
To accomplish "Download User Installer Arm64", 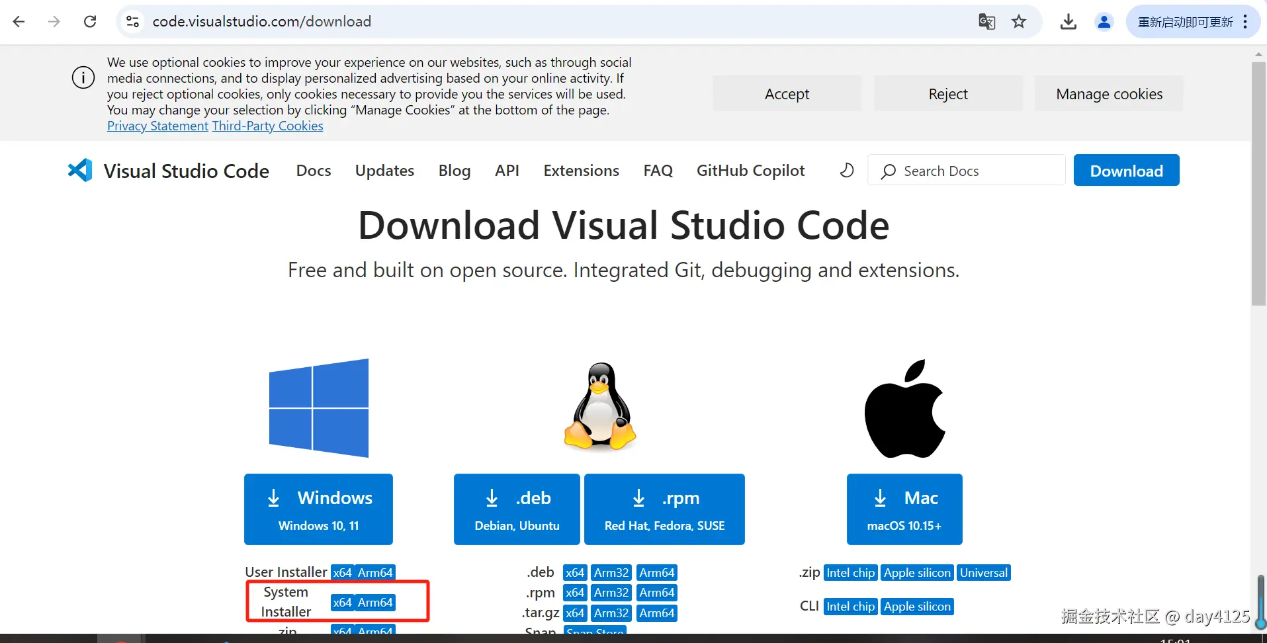I will [x=375, y=573].
